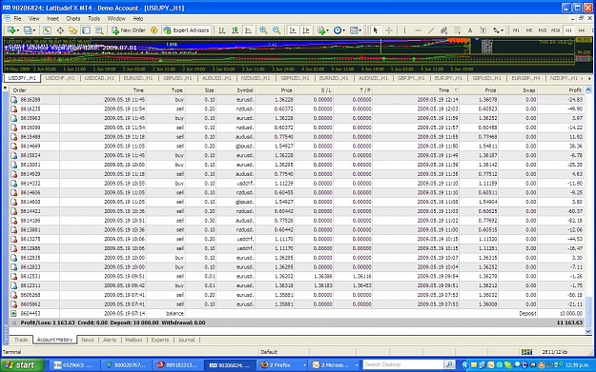Toggle the Data Window crosshair-circle icon
The image size is (596, 372).
(x=60, y=30)
